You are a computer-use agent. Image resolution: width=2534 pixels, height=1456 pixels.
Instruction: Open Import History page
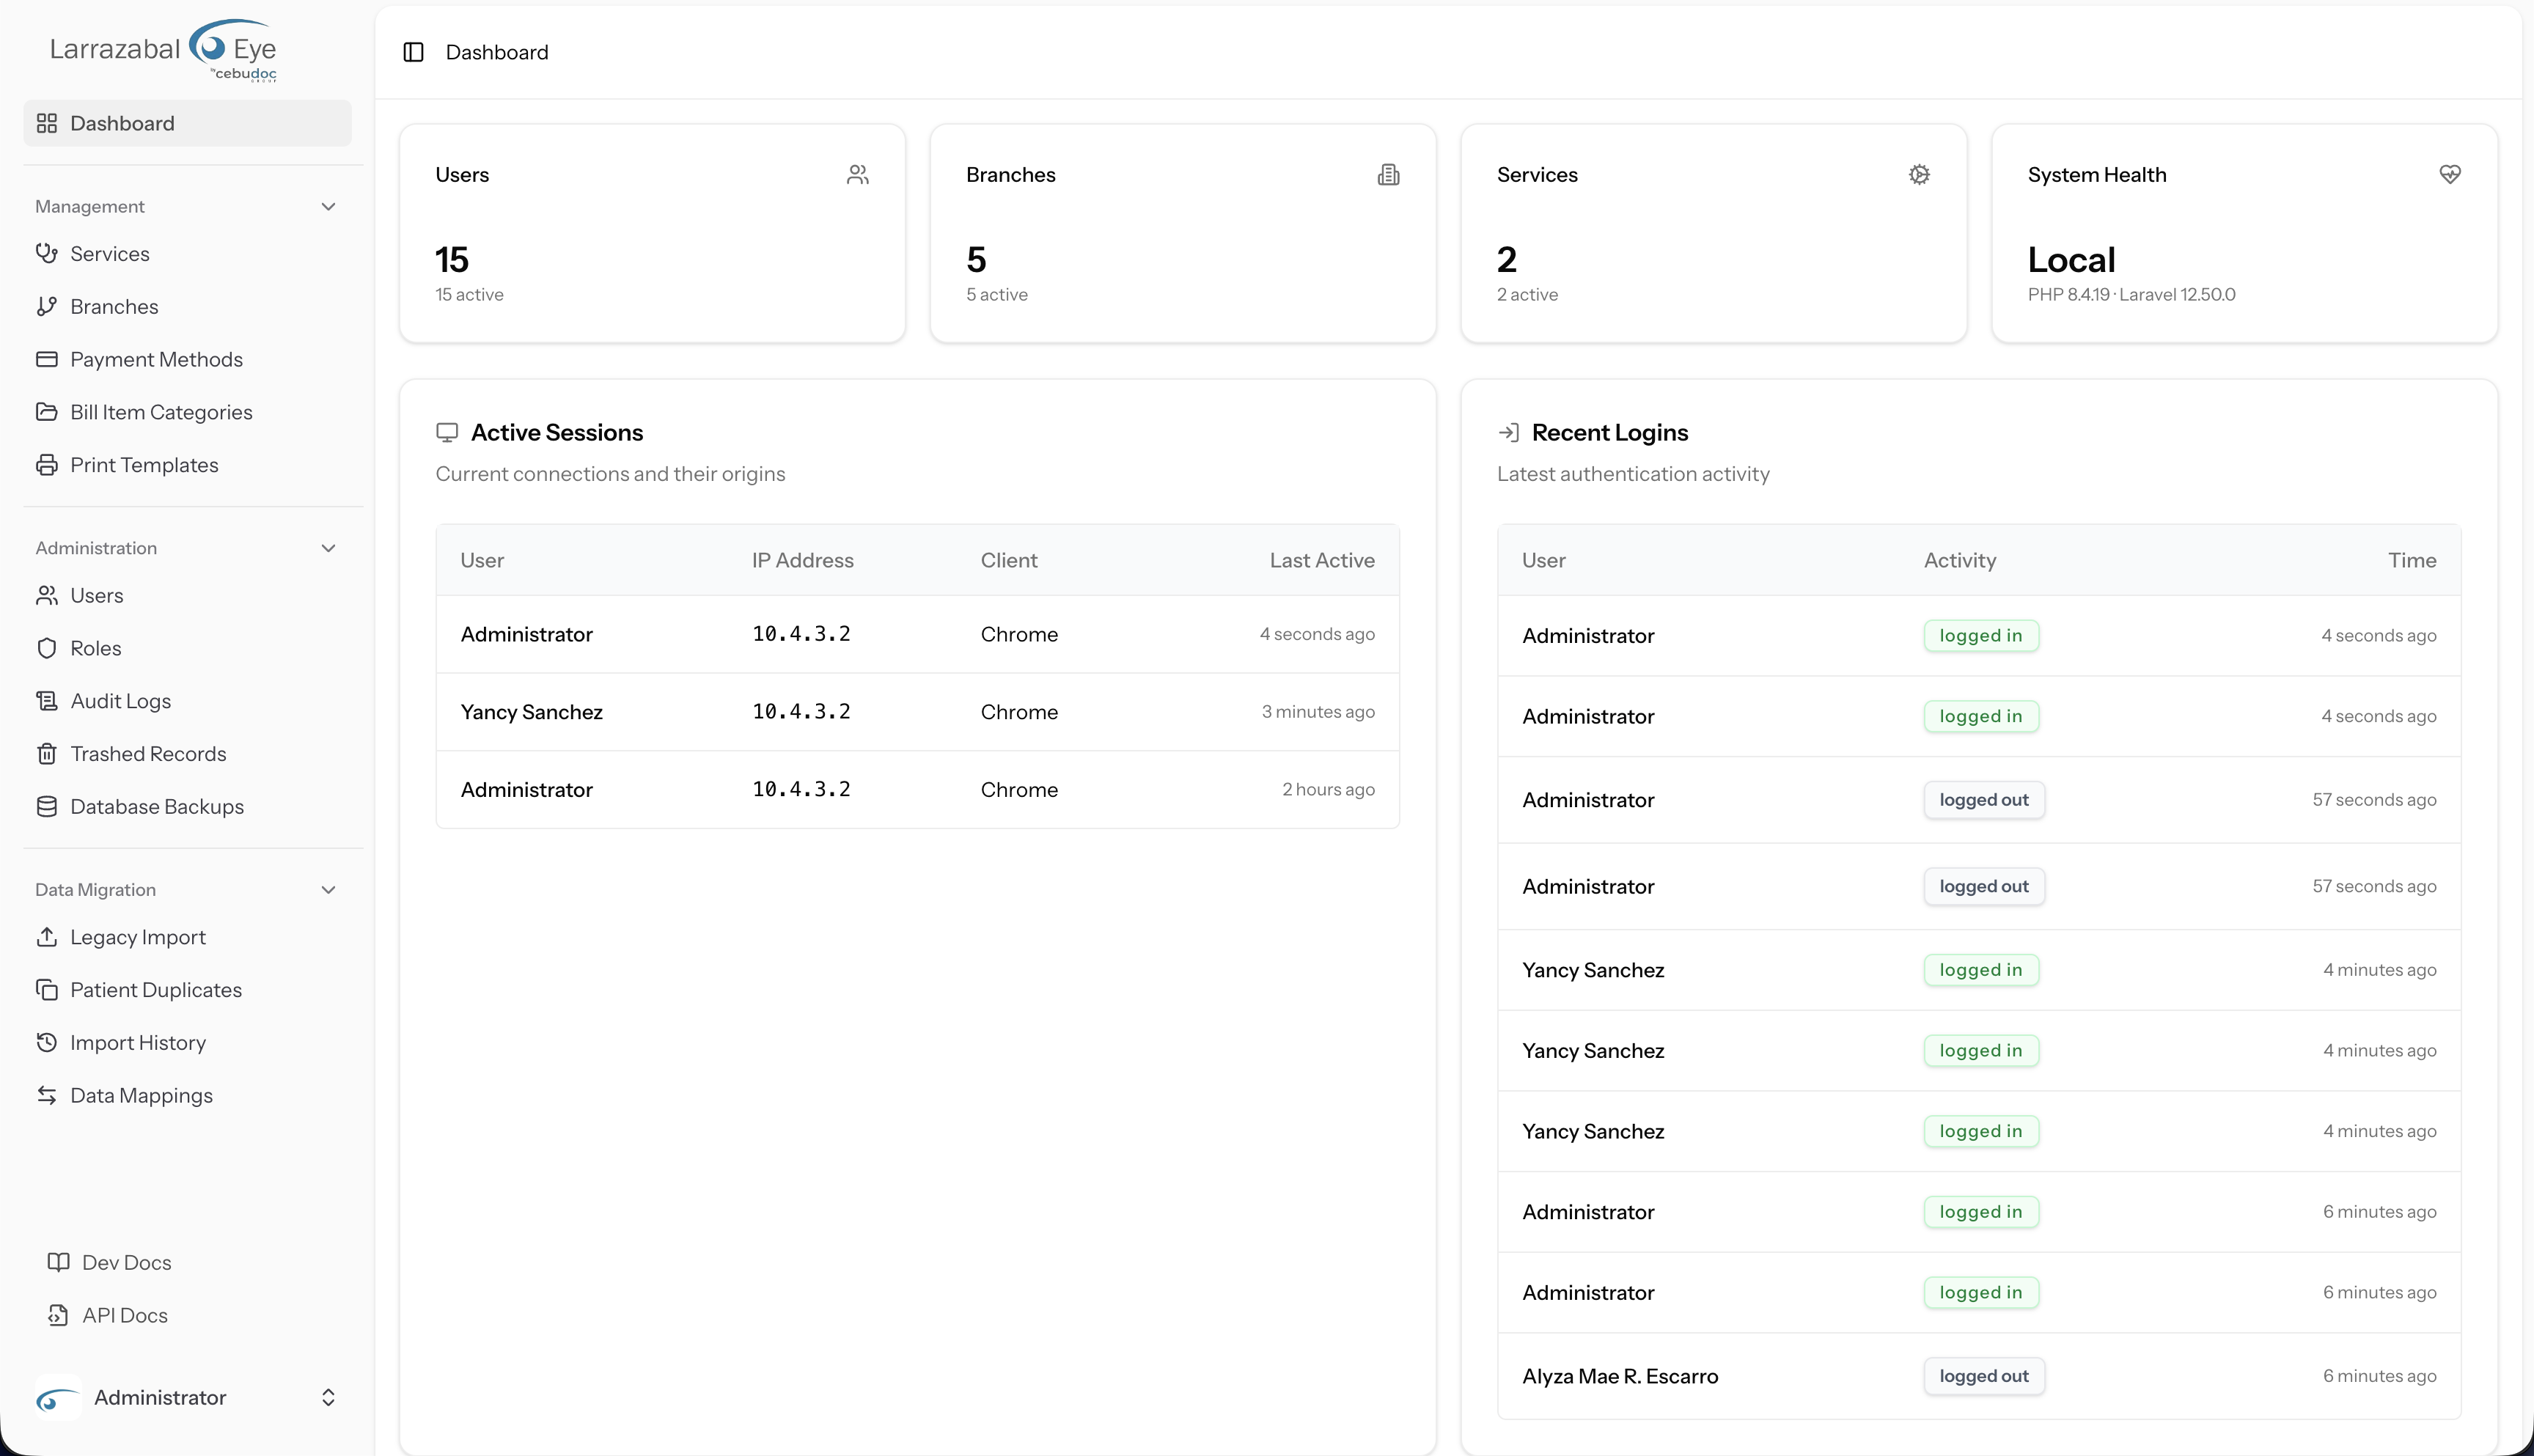[x=188, y=1043]
